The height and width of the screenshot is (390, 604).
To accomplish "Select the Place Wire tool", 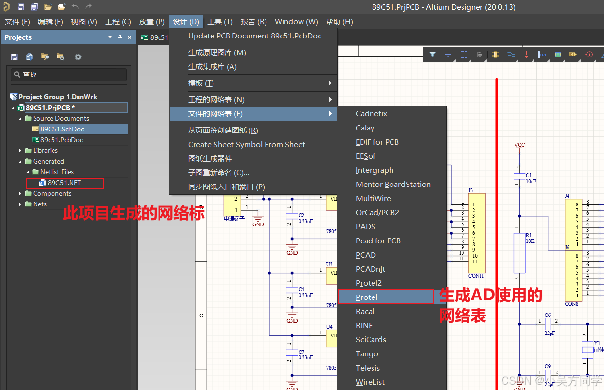I will (x=511, y=55).
